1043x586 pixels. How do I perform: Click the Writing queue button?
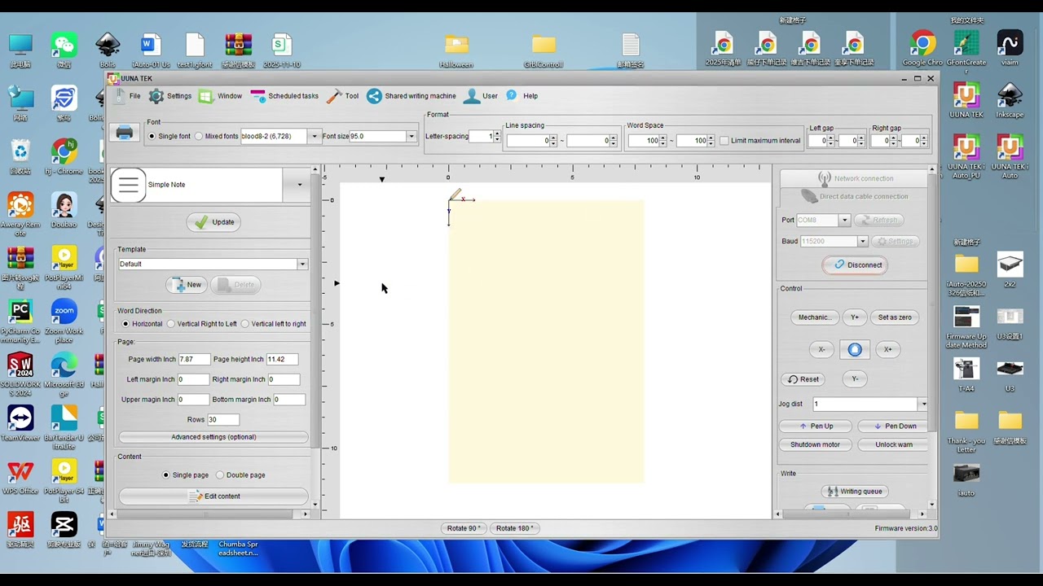click(x=855, y=492)
